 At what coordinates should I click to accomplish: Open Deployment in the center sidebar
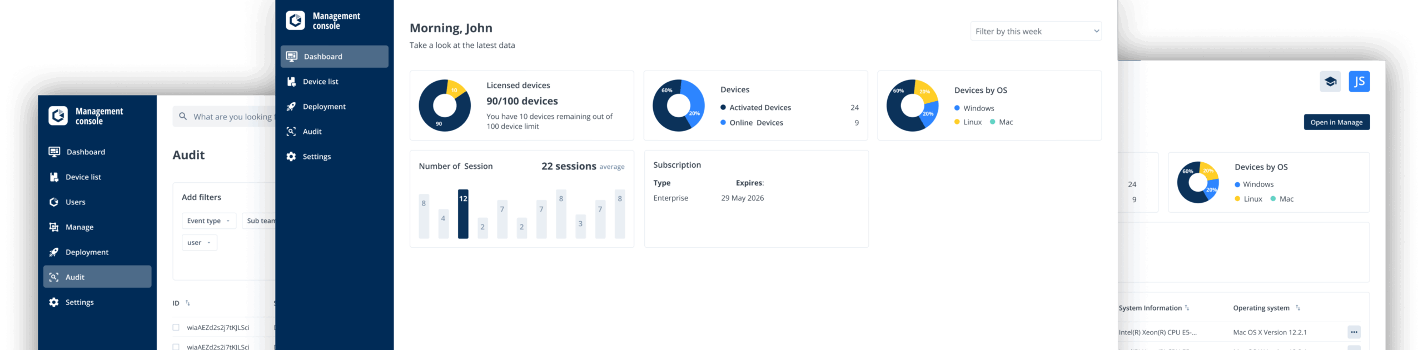point(324,107)
